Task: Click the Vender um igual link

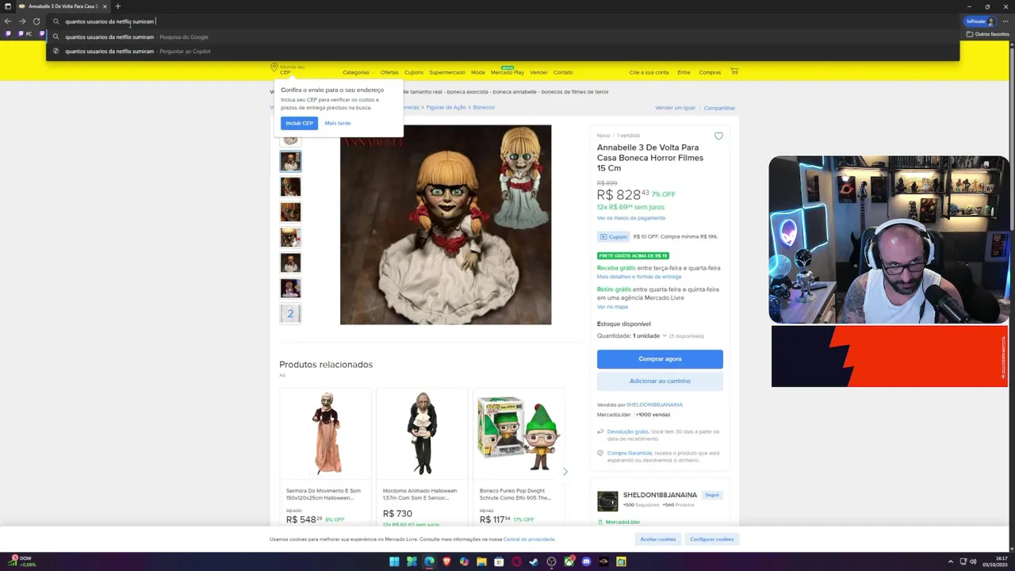Action: pos(675,108)
